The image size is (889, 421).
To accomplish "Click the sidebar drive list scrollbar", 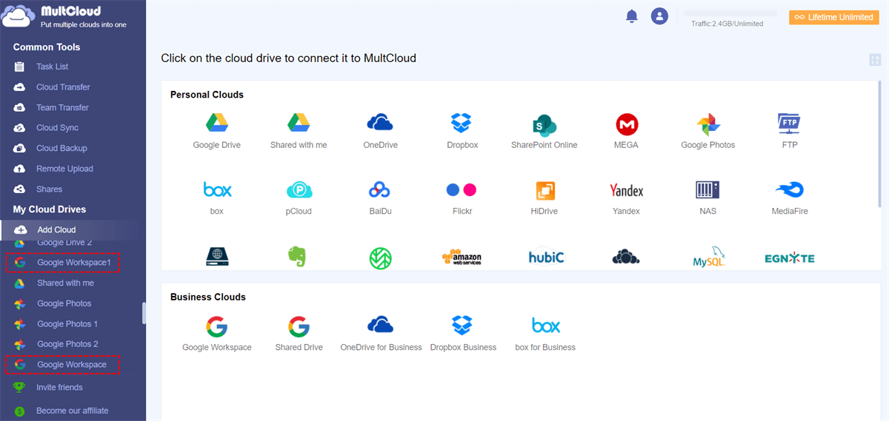I will pyautogui.click(x=144, y=313).
